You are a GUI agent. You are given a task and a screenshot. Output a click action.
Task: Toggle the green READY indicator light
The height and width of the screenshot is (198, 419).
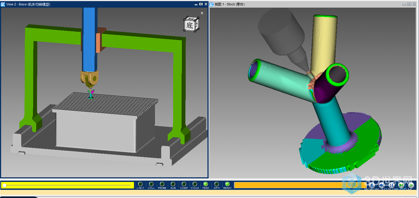(228, 184)
